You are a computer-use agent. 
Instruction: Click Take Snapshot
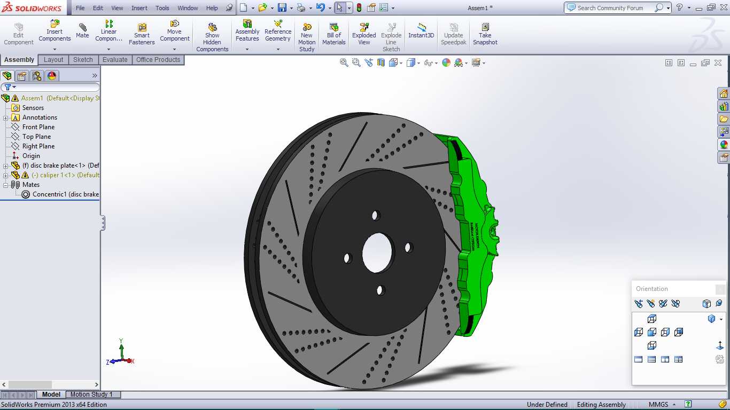pyautogui.click(x=485, y=34)
